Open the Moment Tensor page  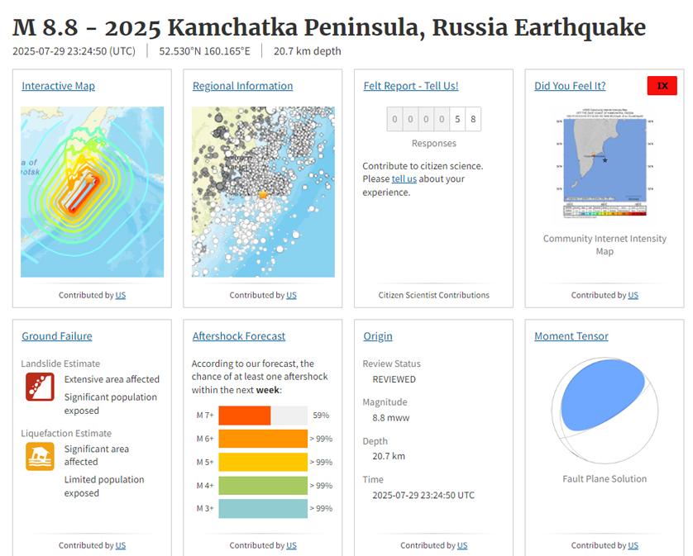coord(571,336)
